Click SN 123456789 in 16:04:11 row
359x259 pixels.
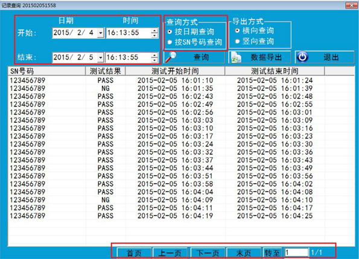pos(28,208)
